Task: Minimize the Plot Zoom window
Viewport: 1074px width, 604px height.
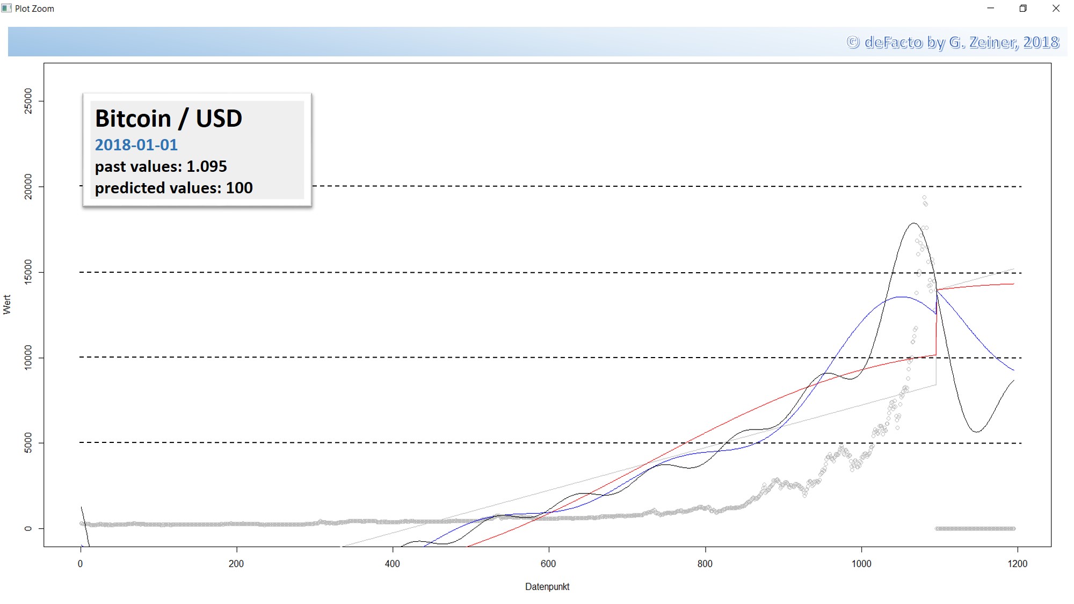Action: click(x=991, y=8)
